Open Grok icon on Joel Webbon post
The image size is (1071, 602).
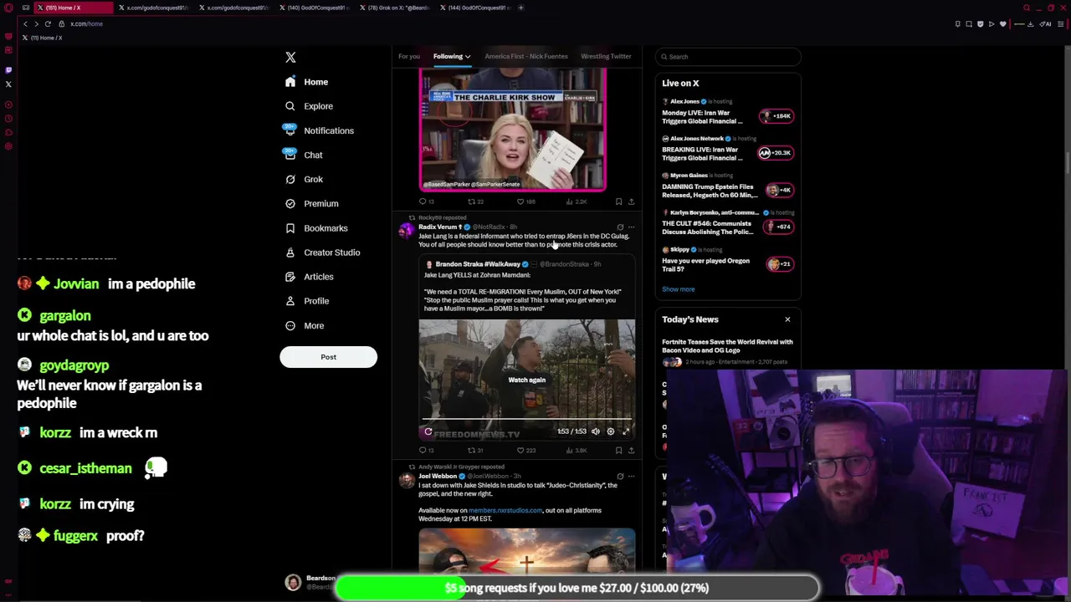coord(620,476)
